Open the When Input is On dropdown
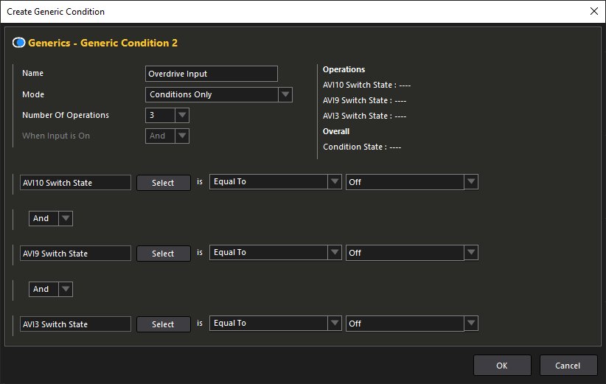Viewport: 606px width, 384px height. 167,136
